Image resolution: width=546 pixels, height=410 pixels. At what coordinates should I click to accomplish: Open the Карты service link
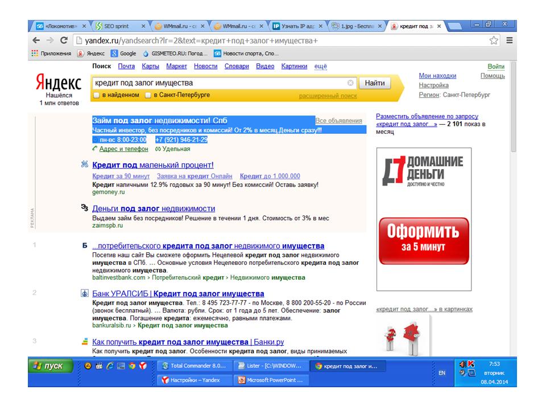(150, 66)
